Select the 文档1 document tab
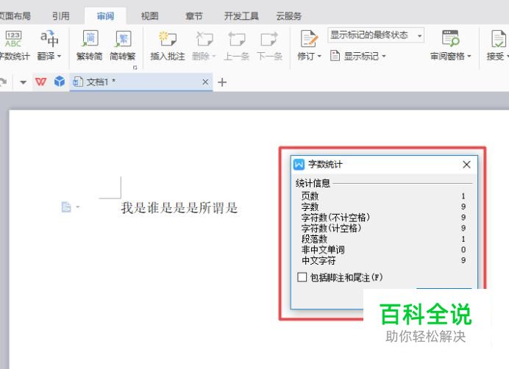 (x=140, y=82)
